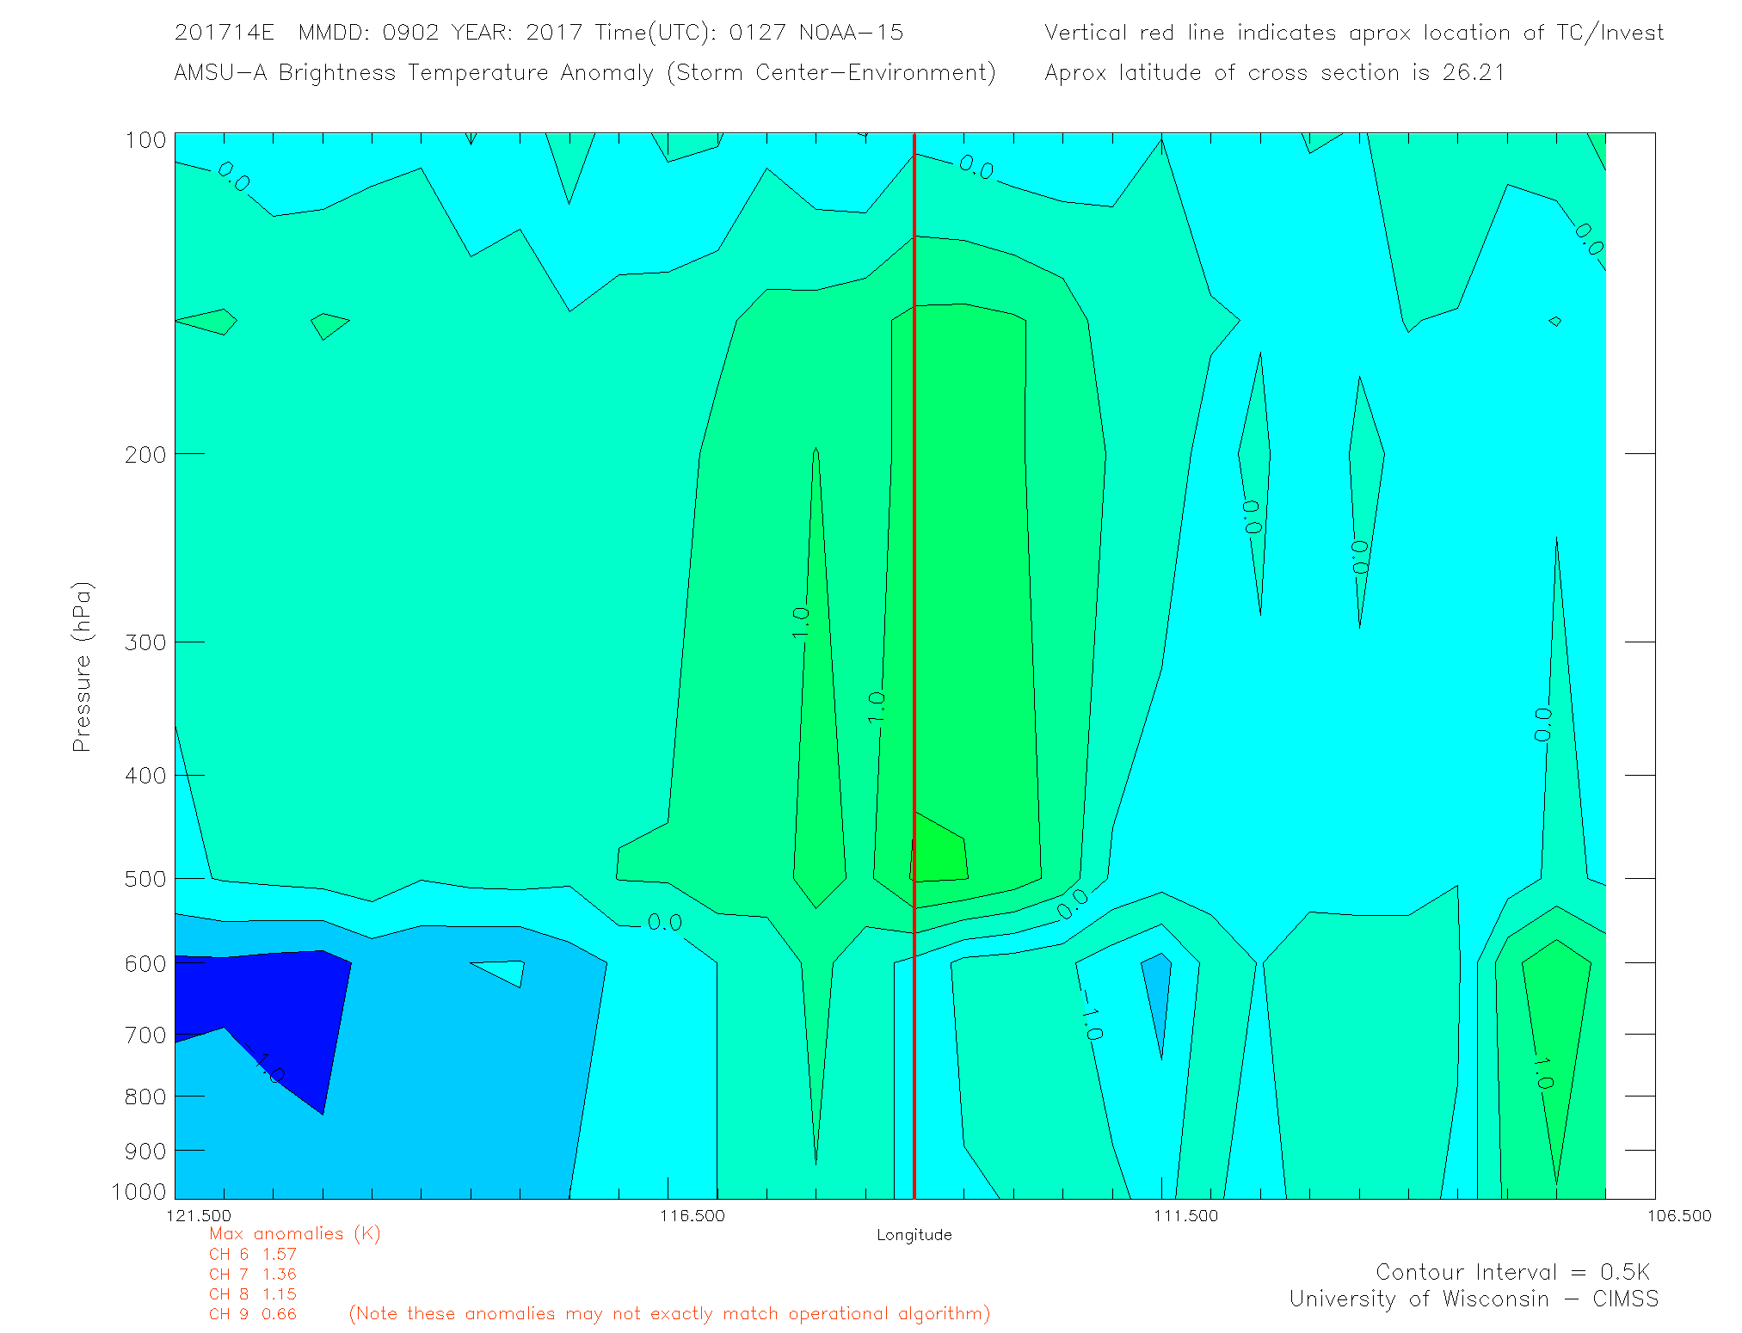
Task: Click the Pressure (hPa) axis title
Action: click(x=82, y=667)
